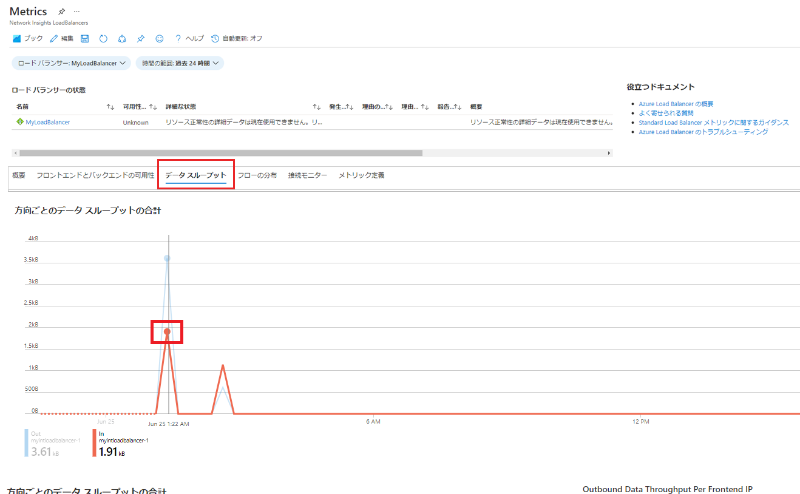Send feedback with the smiley face icon
800x494 pixels.
160,38
